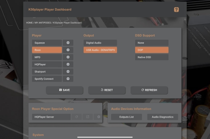Click the Audio Devices Information heading
Image resolution: width=210 pixels, height=139 pixels.
131,109
